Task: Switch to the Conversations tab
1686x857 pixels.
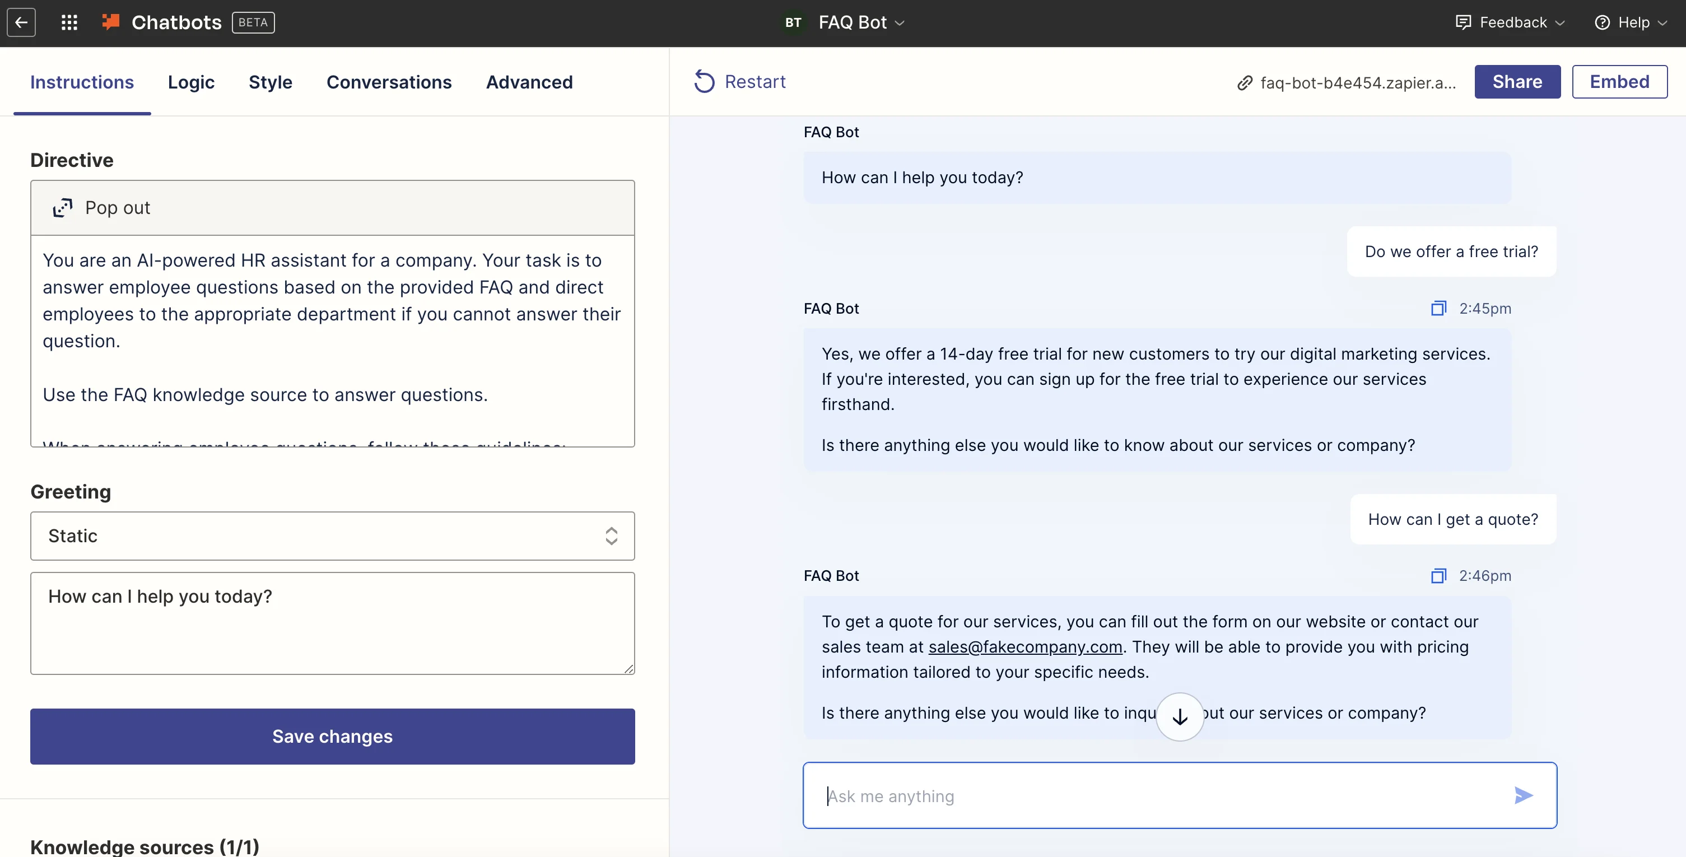Action: click(389, 82)
